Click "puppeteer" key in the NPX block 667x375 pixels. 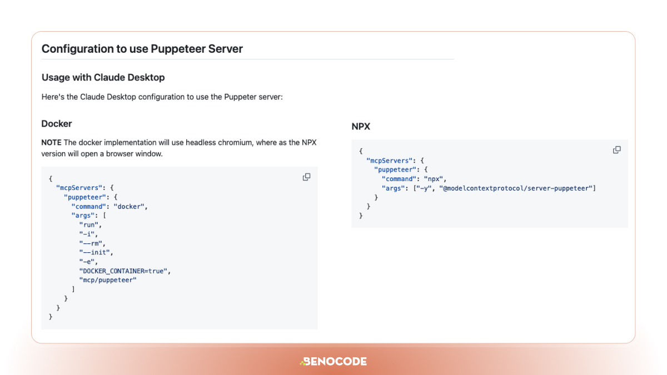[x=395, y=170]
